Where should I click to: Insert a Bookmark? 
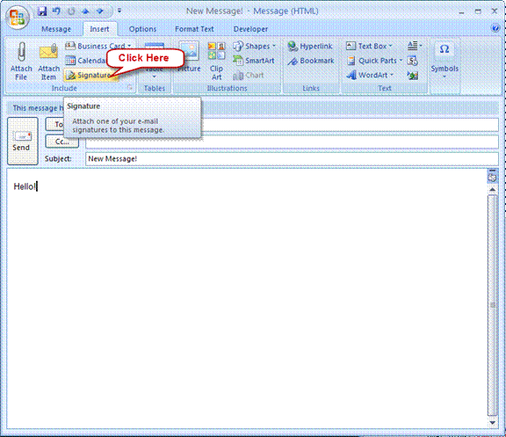point(311,61)
